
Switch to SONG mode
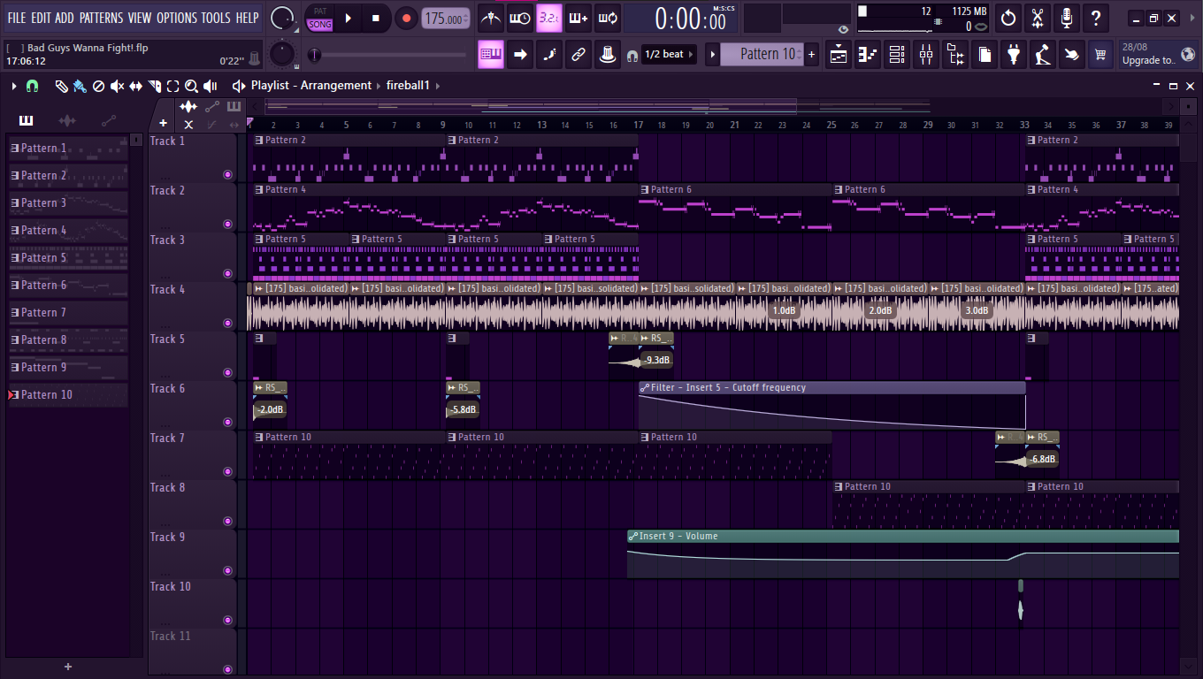[320, 24]
